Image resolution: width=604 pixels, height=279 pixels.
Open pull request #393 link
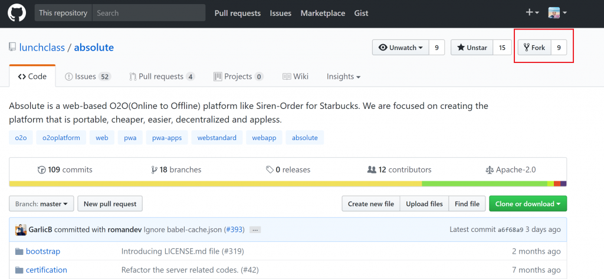pyautogui.click(x=234, y=230)
